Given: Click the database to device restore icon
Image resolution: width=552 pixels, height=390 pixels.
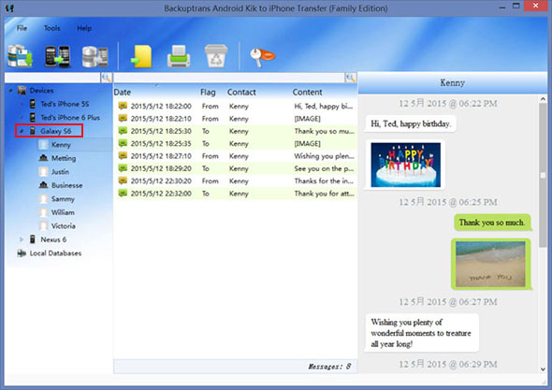Looking at the screenshot, I should (x=94, y=56).
